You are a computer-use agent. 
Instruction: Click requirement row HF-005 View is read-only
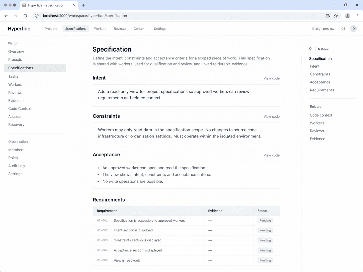pos(186,260)
